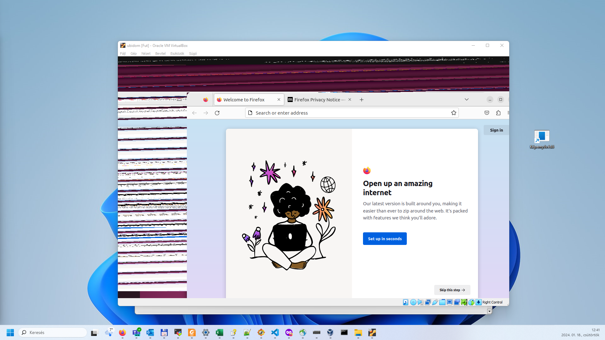The image size is (605, 340).
Task: Open Visual Studio Code from taskbar
Action: [275, 332]
